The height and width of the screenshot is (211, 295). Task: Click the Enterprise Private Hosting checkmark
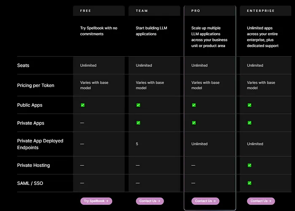click(x=249, y=165)
